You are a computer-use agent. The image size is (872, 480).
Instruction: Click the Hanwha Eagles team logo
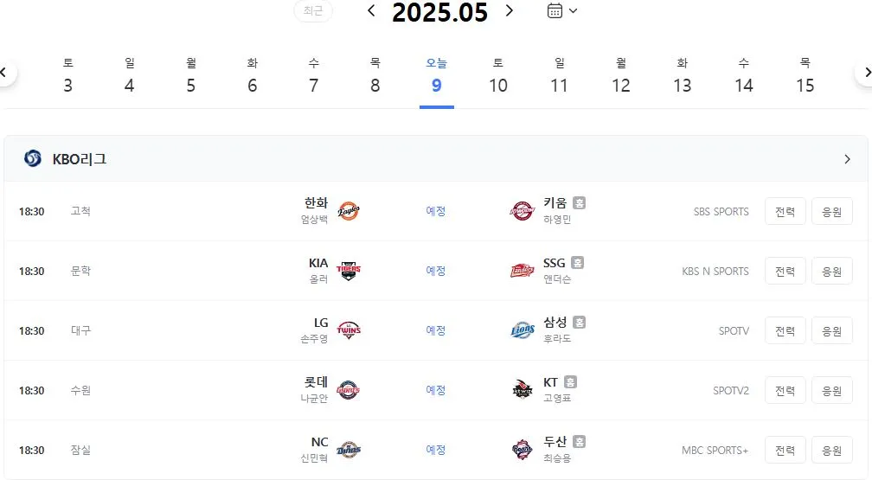tap(349, 211)
